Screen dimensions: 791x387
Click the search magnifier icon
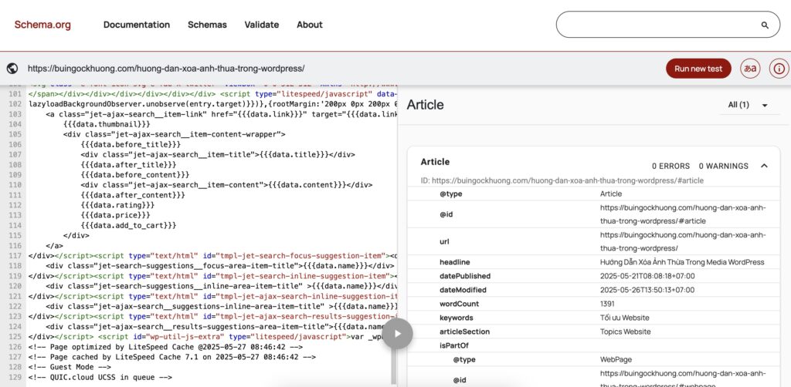click(x=765, y=25)
